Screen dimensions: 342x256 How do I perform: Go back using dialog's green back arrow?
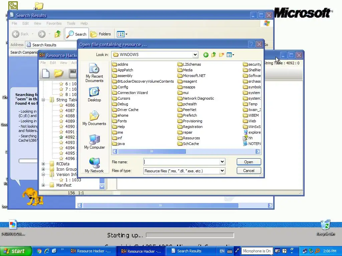click(x=206, y=55)
